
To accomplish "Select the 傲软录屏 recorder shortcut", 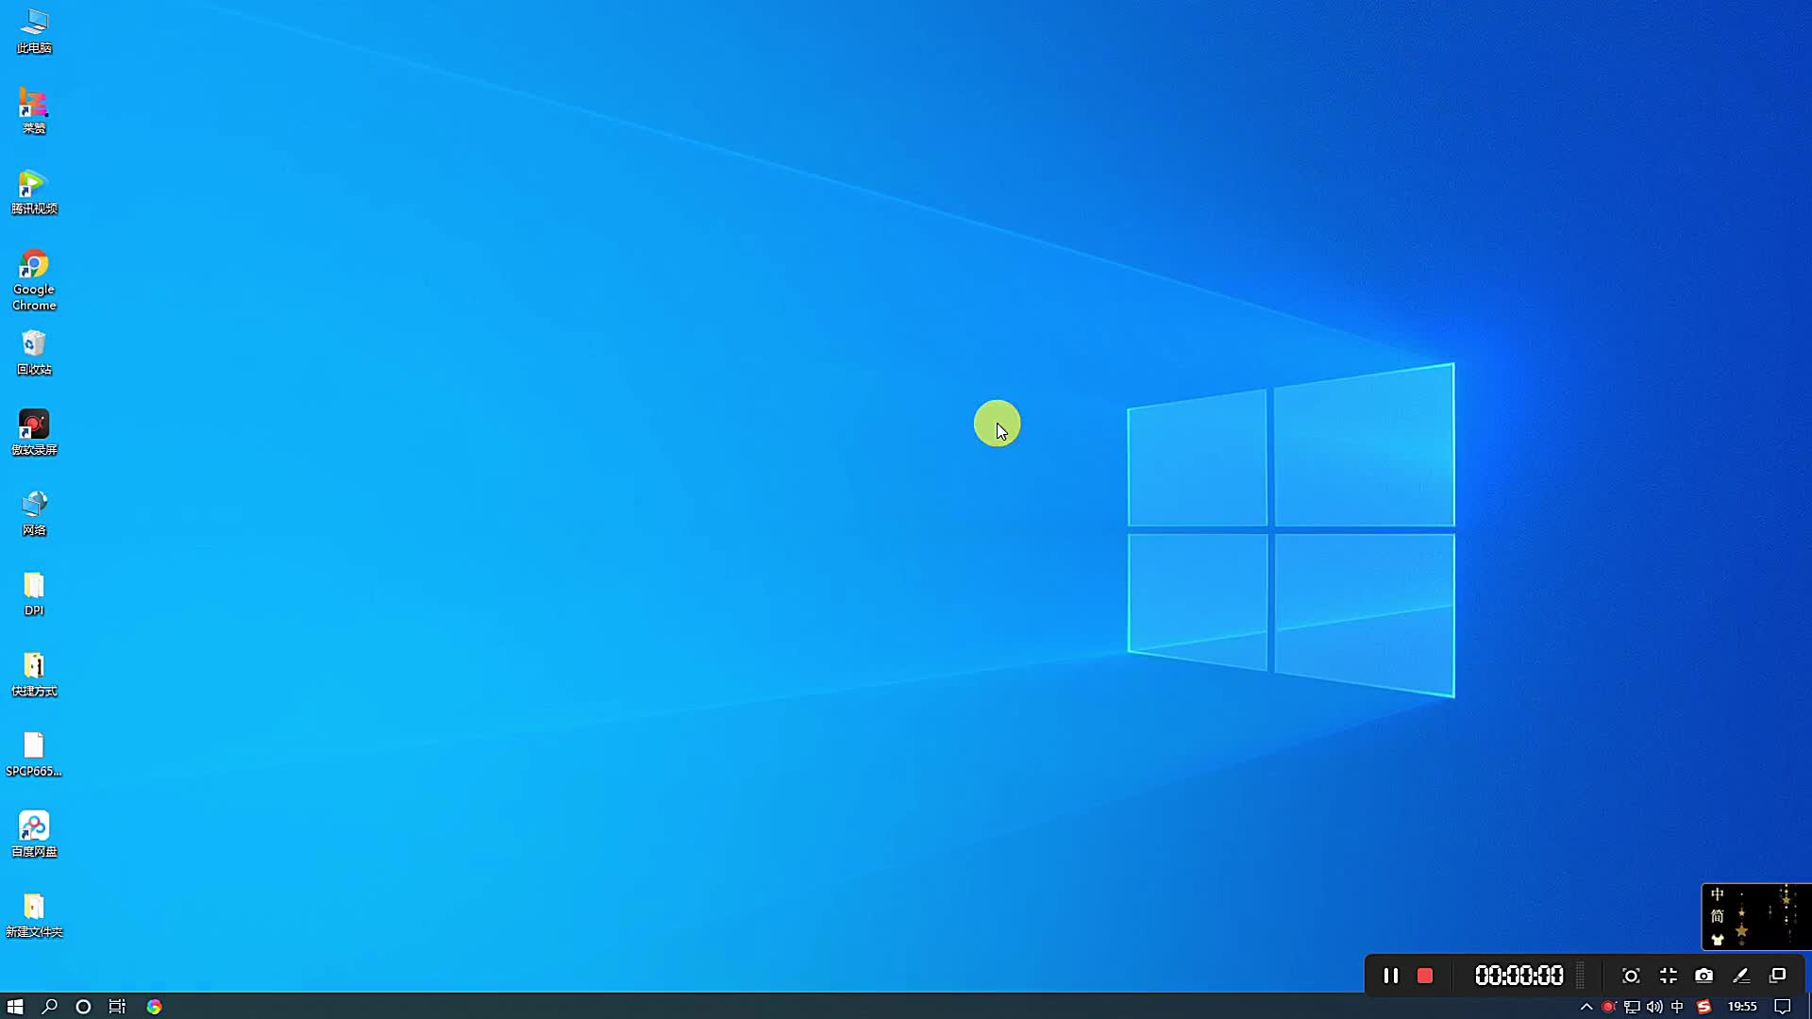I will 34,433.
